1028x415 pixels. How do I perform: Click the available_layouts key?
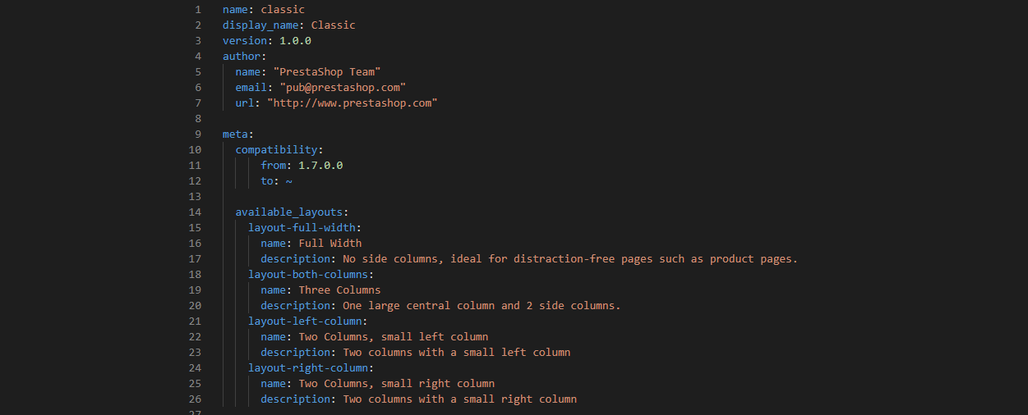tap(289, 212)
